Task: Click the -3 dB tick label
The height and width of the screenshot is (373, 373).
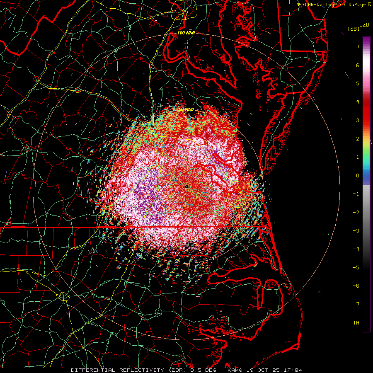Action: pos(356,231)
